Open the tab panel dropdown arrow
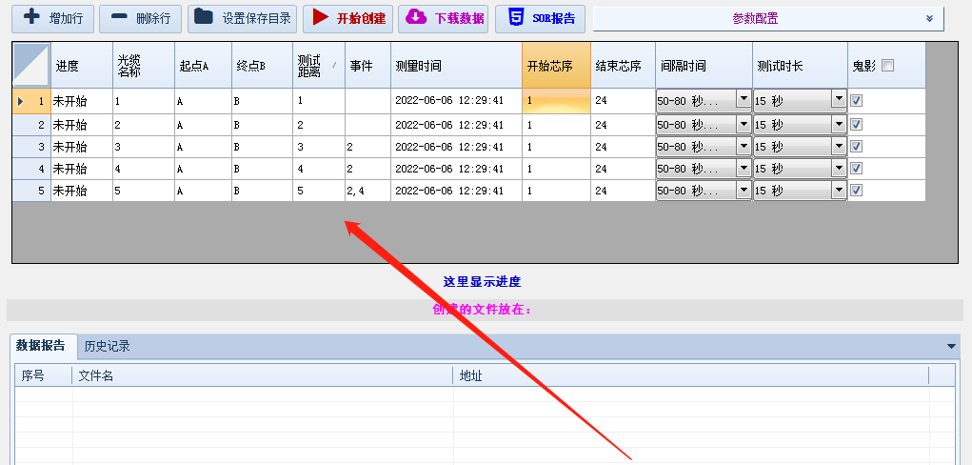 [x=950, y=347]
